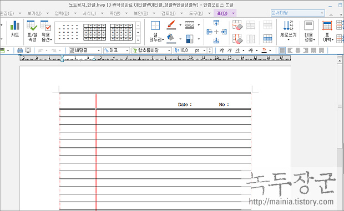Expand the table style gallery list
This screenshot has width=344, height=211.
click(138, 40)
